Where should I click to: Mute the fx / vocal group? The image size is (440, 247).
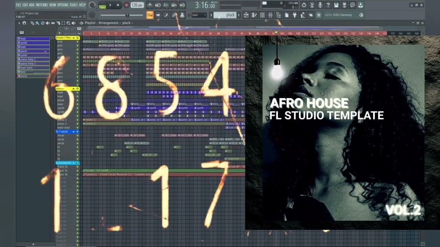point(77,131)
